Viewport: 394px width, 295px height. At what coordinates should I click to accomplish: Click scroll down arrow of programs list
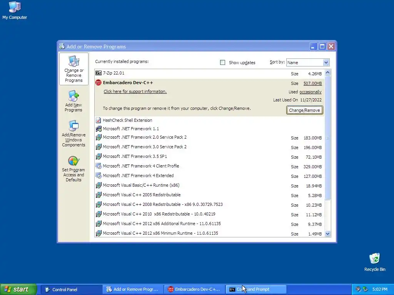[328, 234]
